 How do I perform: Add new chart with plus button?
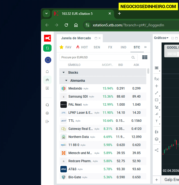(x=157, y=180)
